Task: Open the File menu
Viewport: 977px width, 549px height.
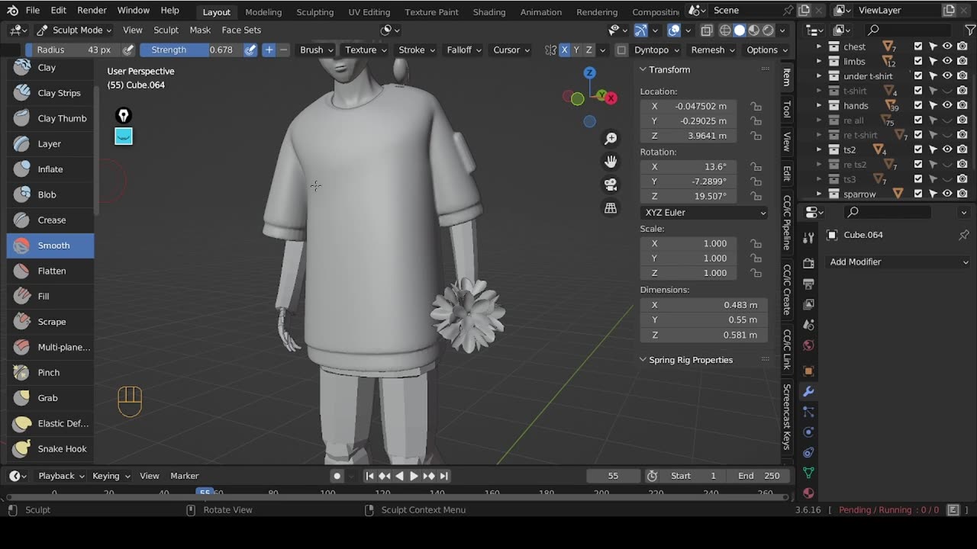Action: [x=33, y=11]
